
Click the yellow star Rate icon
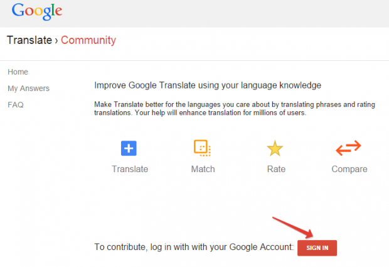pyautogui.click(x=275, y=148)
